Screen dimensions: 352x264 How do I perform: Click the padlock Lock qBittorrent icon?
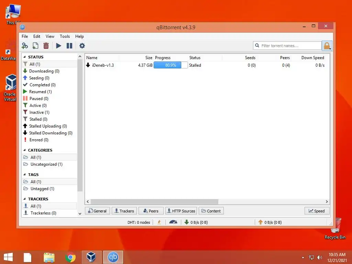327,46
